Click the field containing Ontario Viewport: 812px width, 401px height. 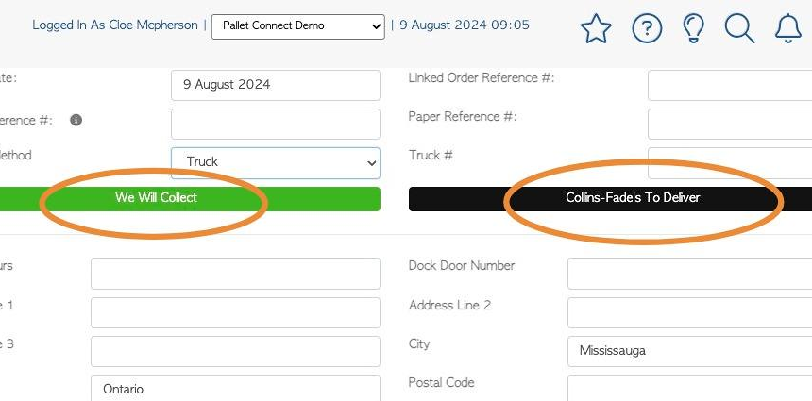tap(235, 388)
